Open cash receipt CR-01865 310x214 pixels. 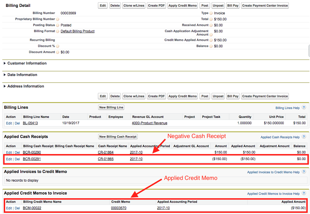(106, 159)
